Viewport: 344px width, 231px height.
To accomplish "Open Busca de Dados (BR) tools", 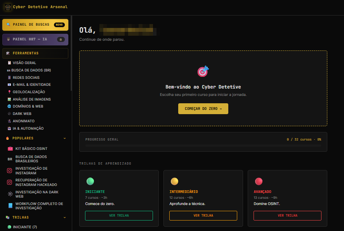I will point(29,70).
